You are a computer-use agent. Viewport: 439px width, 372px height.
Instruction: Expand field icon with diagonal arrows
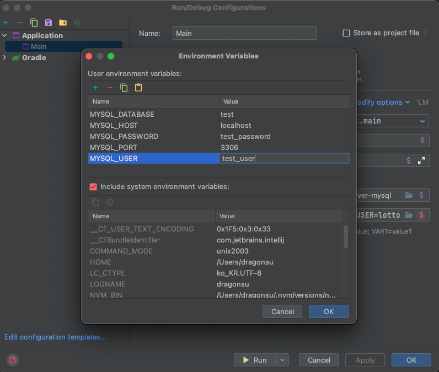pos(421,160)
